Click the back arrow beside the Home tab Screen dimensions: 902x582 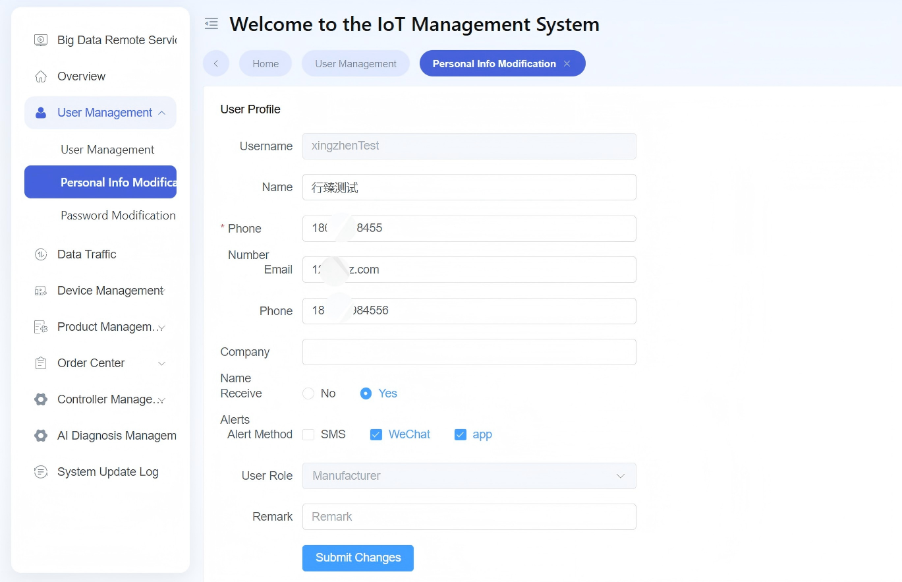pyautogui.click(x=216, y=63)
